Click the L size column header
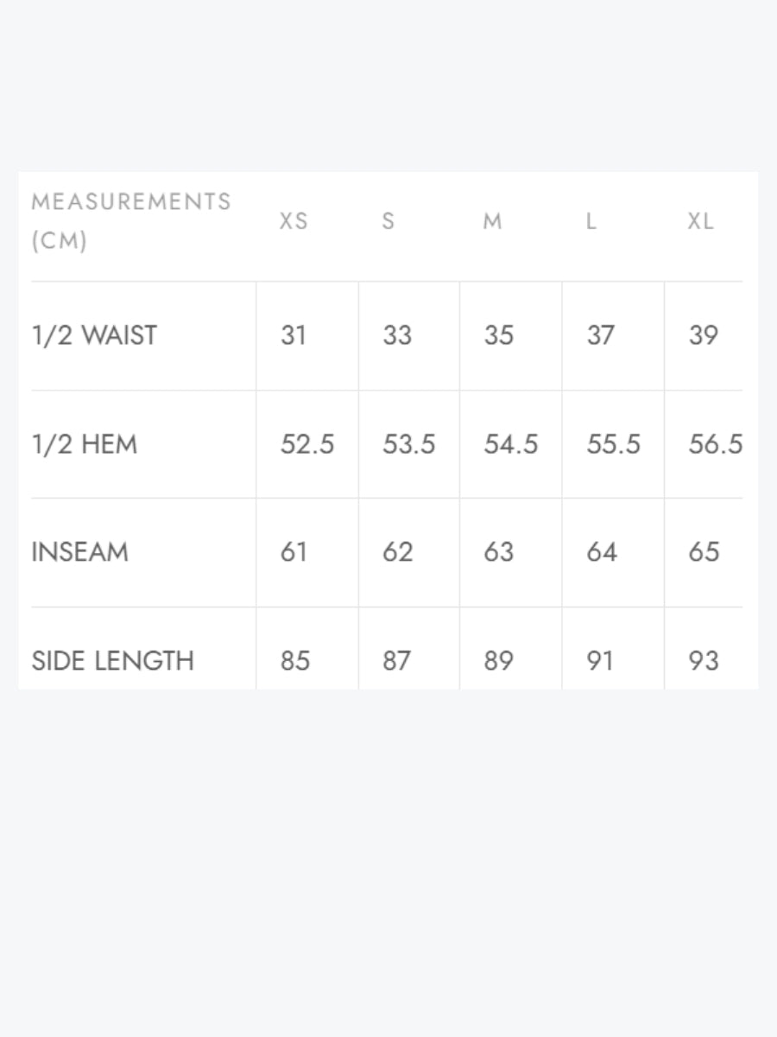Viewport: 777px width, 1037px height. (x=591, y=221)
